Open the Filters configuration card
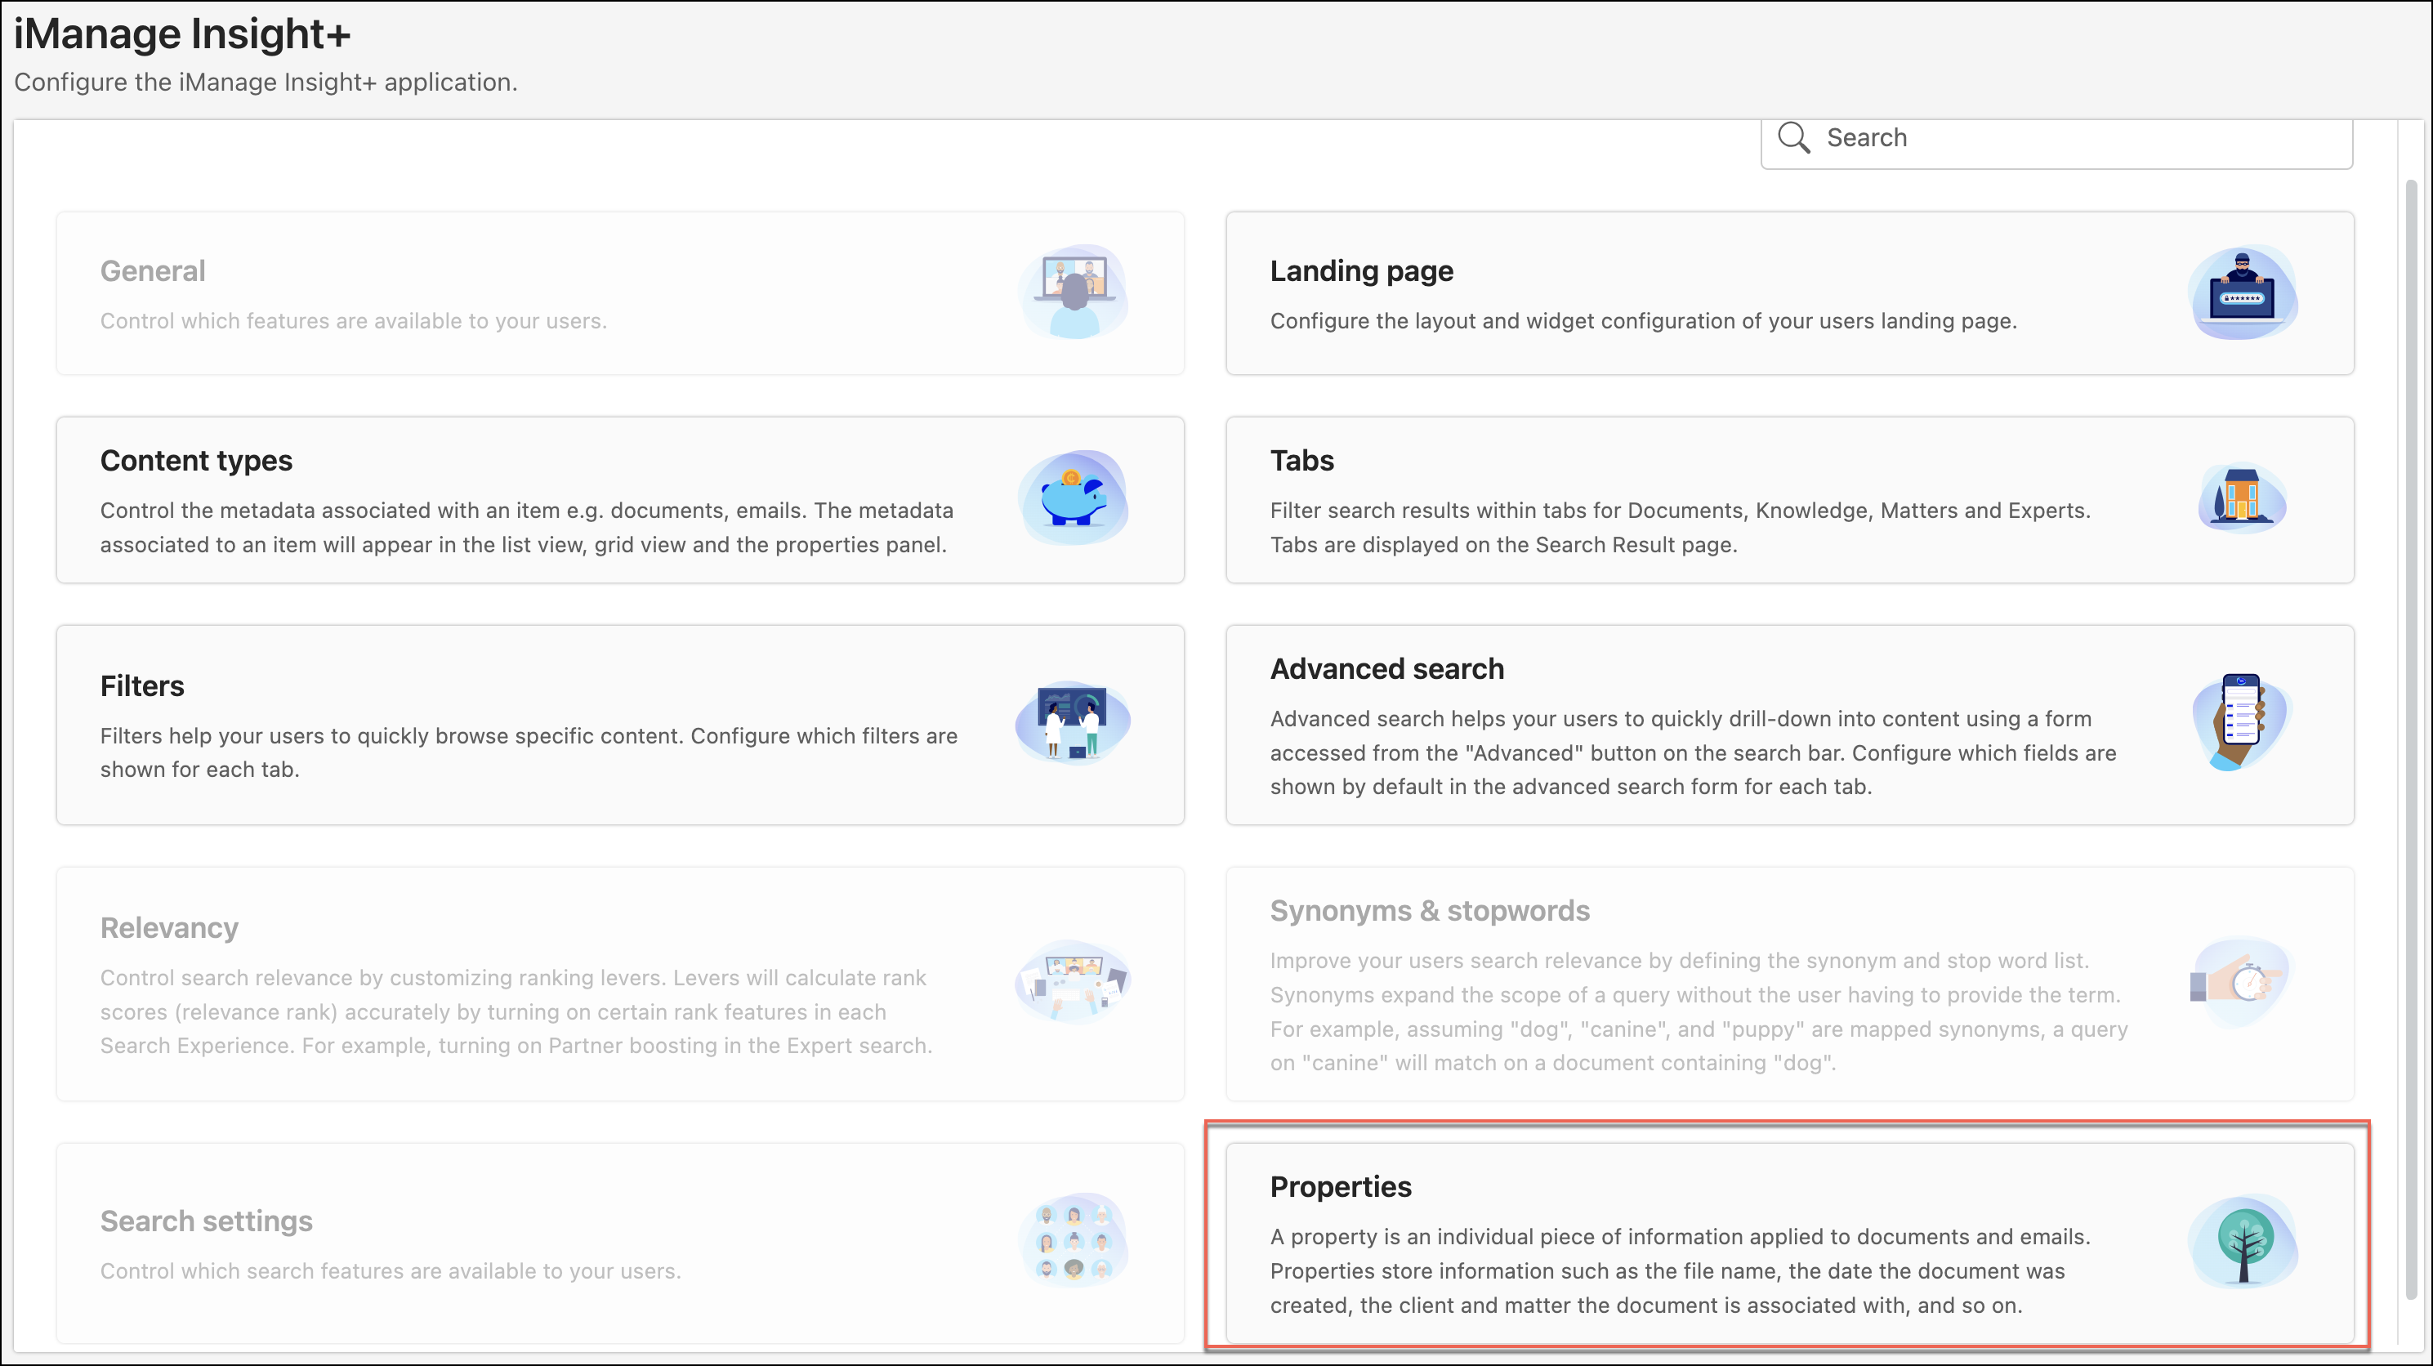The height and width of the screenshot is (1366, 2433). [141, 685]
